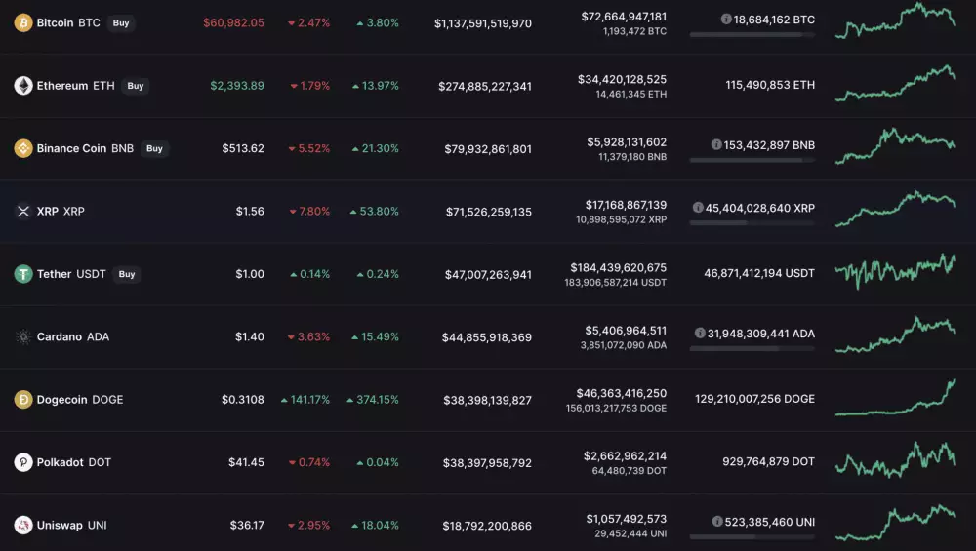Click the Binance Coin logo icon

tap(23, 148)
